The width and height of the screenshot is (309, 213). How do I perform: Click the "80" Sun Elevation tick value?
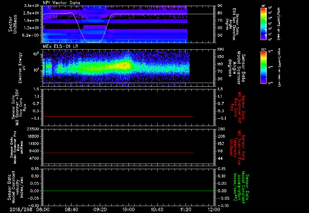pos(220,13)
